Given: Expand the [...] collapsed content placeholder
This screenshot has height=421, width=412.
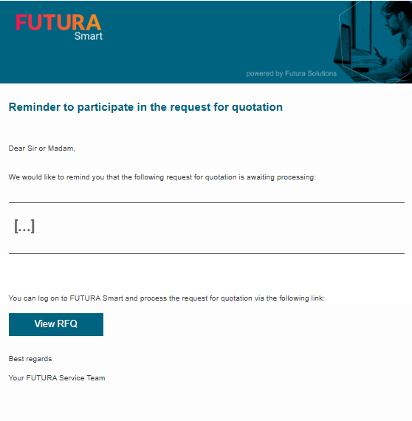Looking at the screenshot, I should click(24, 226).
